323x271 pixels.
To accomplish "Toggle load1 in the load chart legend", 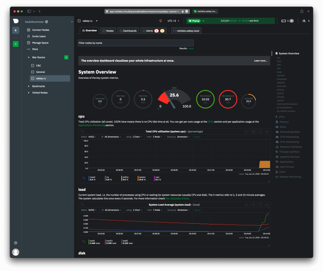I will coord(94,242).
